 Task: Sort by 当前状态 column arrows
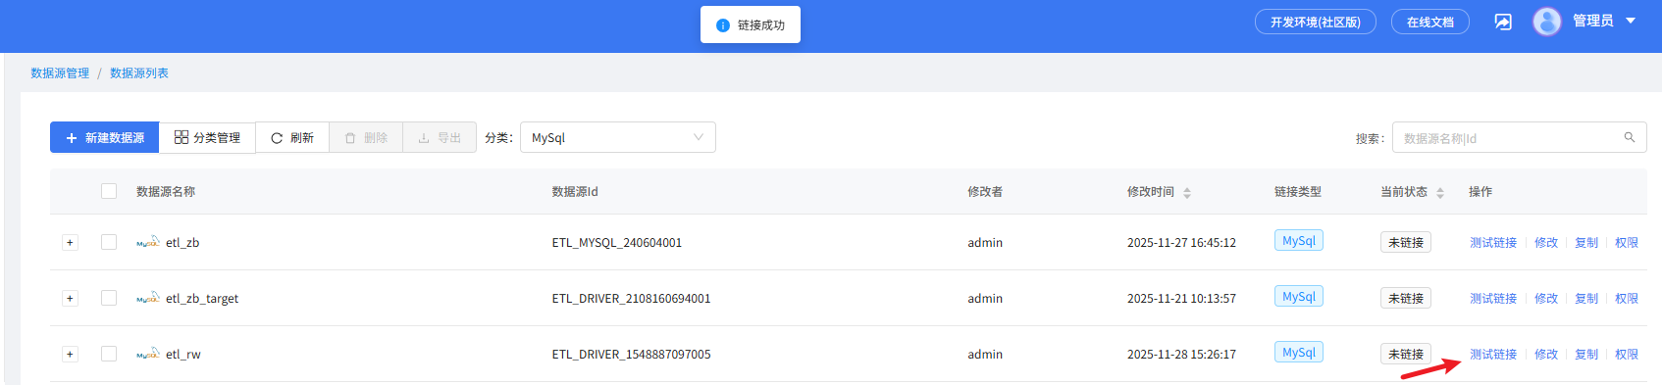coord(1440,193)
